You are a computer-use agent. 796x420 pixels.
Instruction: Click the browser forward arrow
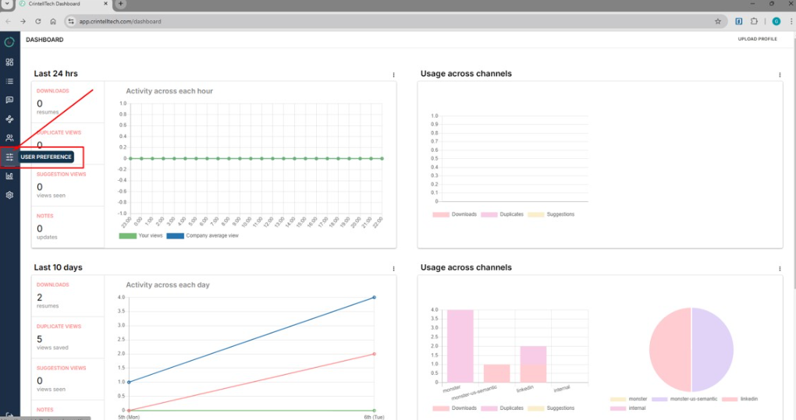pyautogui.click(x=23, y=21)
